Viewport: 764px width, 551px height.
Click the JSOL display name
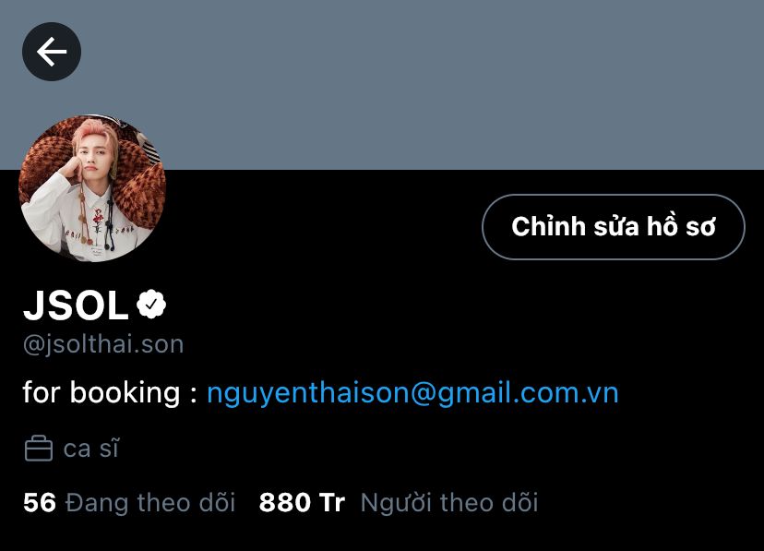tap(76, 305)
